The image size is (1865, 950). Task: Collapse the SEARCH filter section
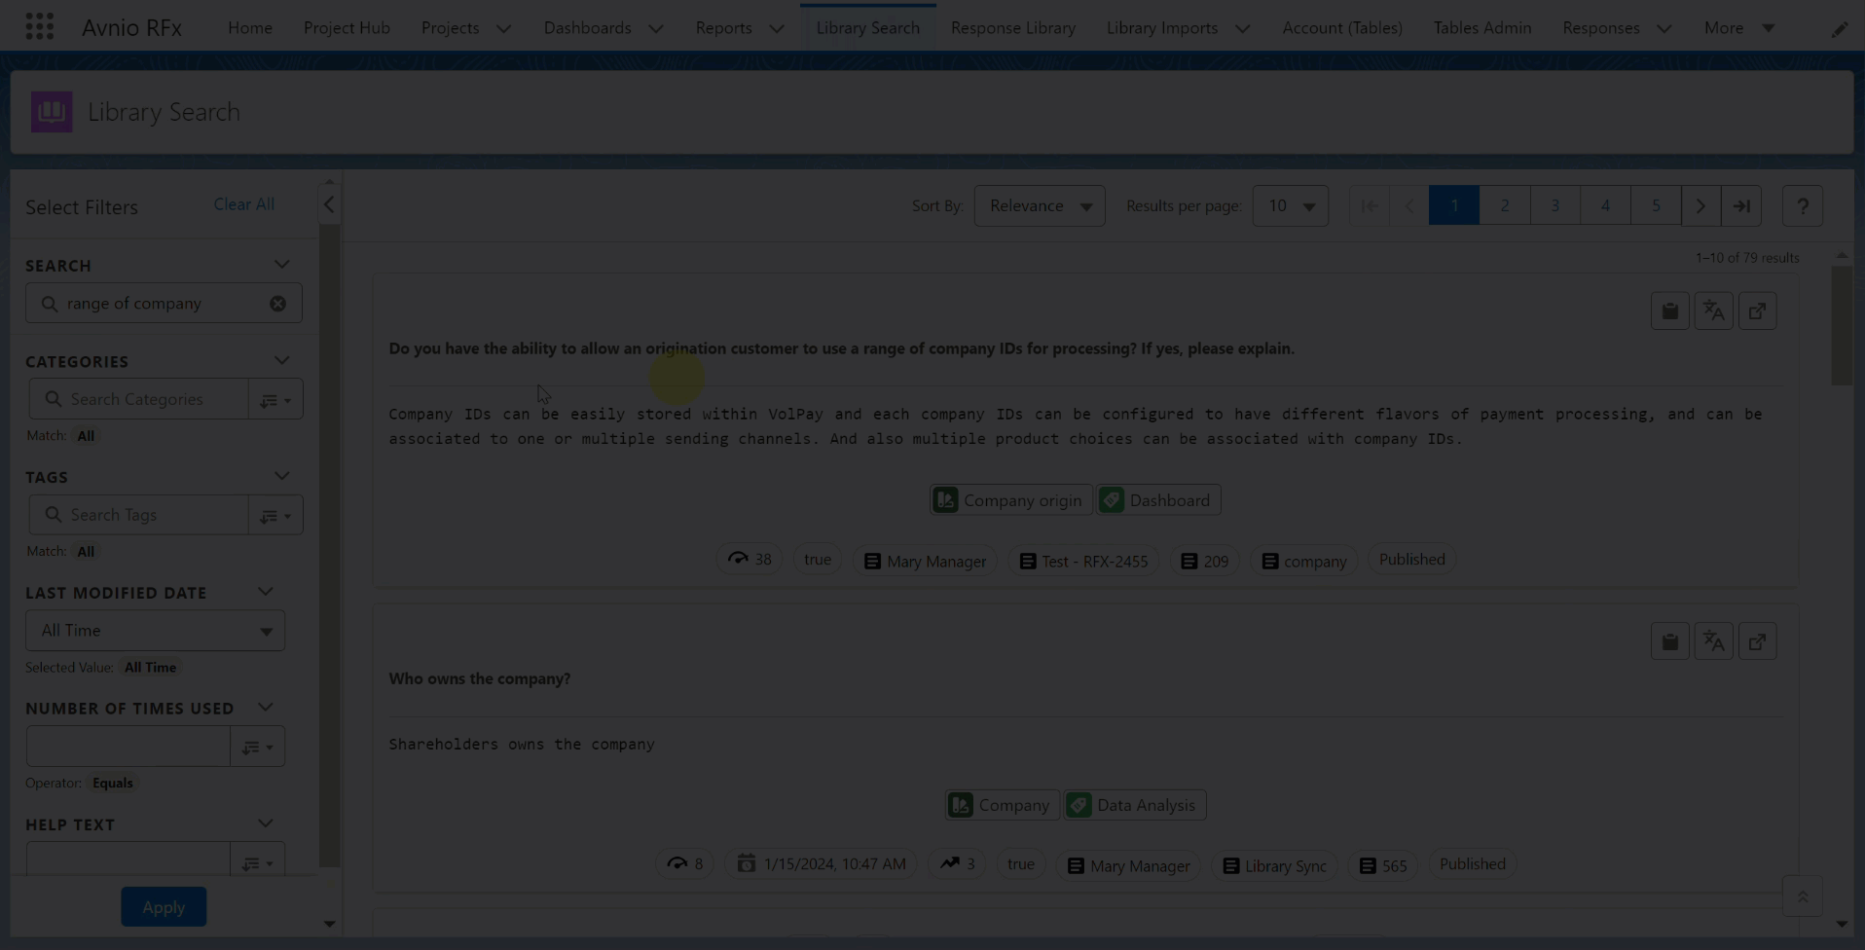tap(282, 265)
